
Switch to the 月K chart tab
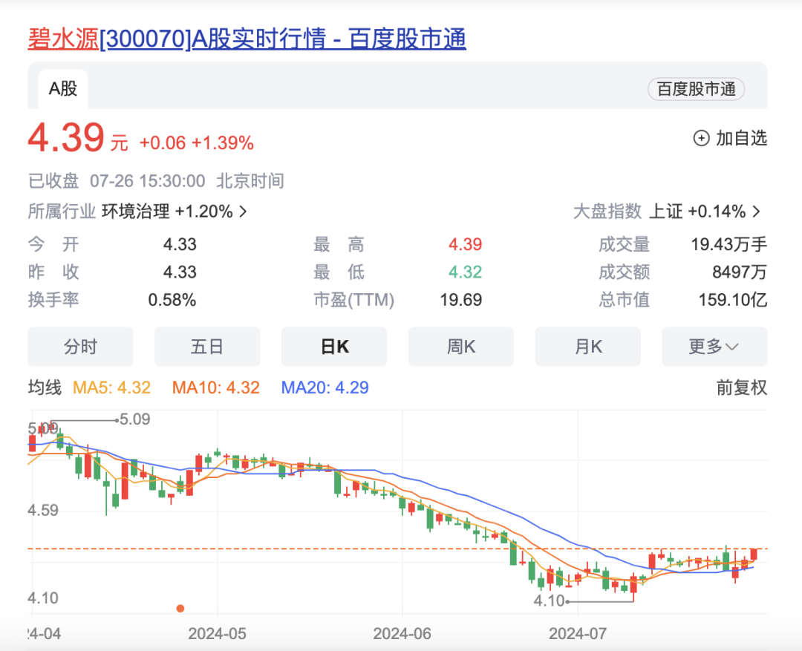(x=587, y=347)
